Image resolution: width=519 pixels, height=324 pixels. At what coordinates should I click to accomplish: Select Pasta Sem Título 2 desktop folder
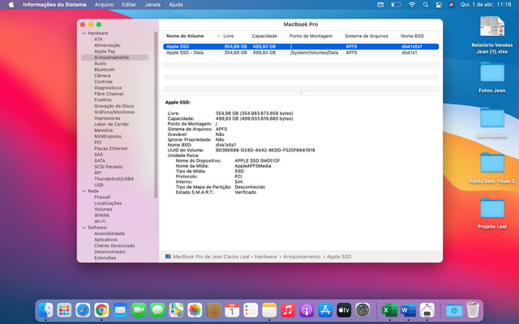pyautogui.click(x=492, y=168)
